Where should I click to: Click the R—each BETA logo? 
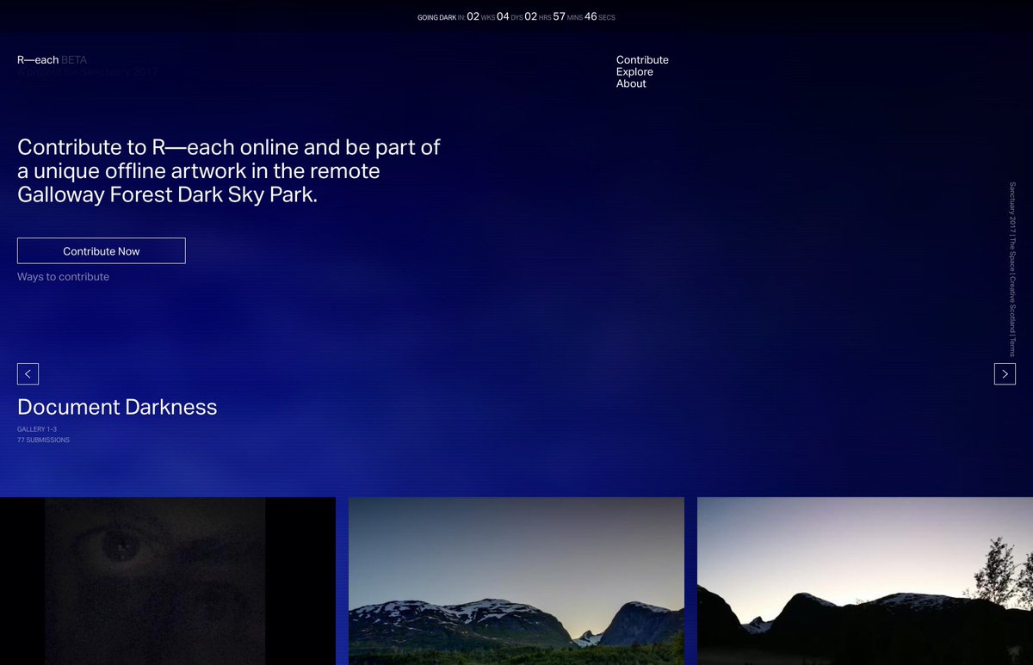pyautogui.click(x=52, y=59)
